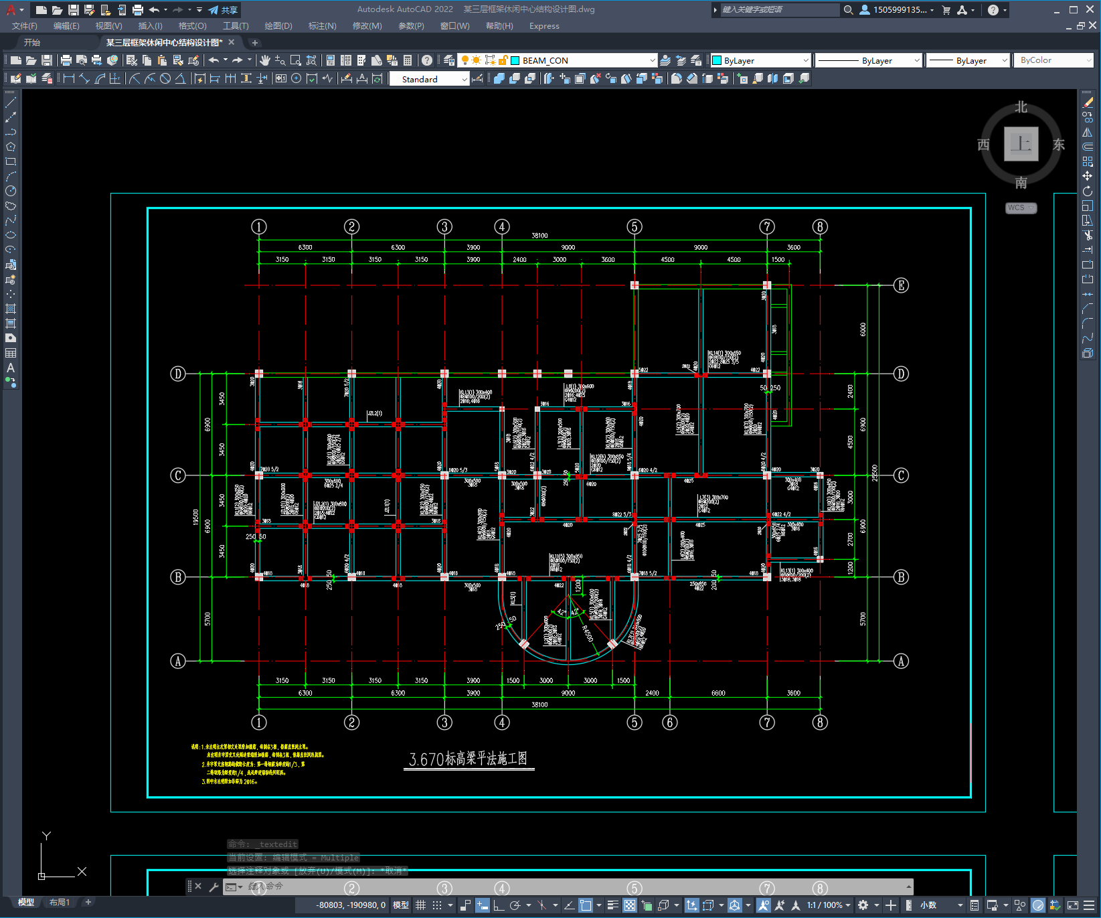Toggle transparency display in the status bar
Image resolution: width=1101 pixels, height=918 pixels.
pos(630,905)
